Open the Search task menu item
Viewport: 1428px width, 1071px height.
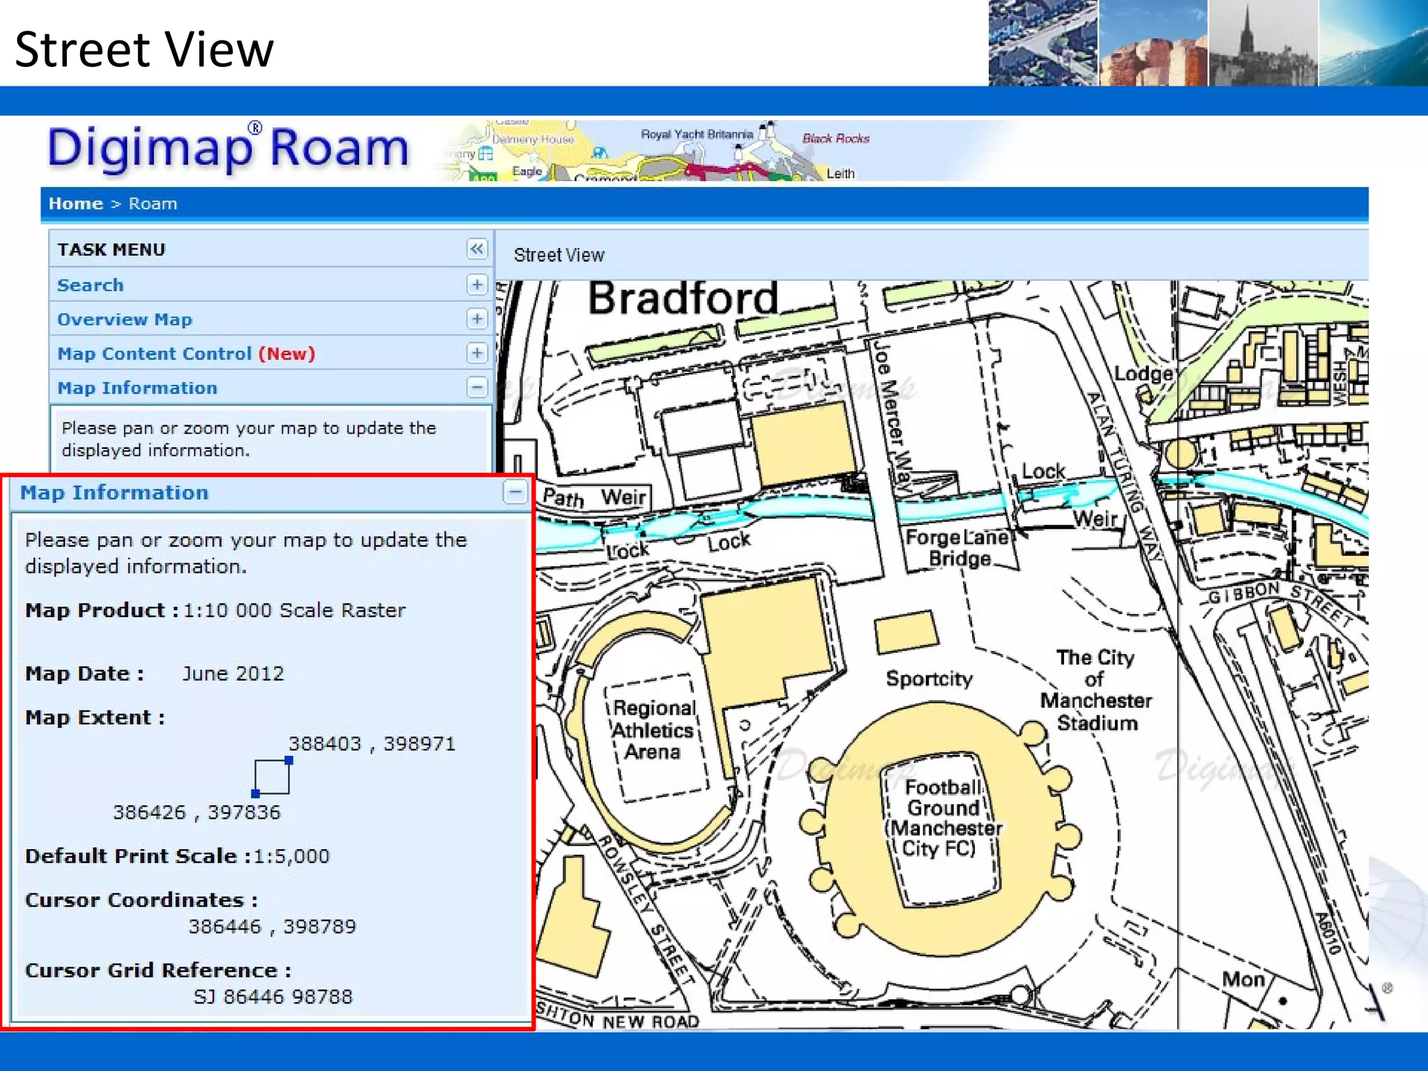[90, 285]
